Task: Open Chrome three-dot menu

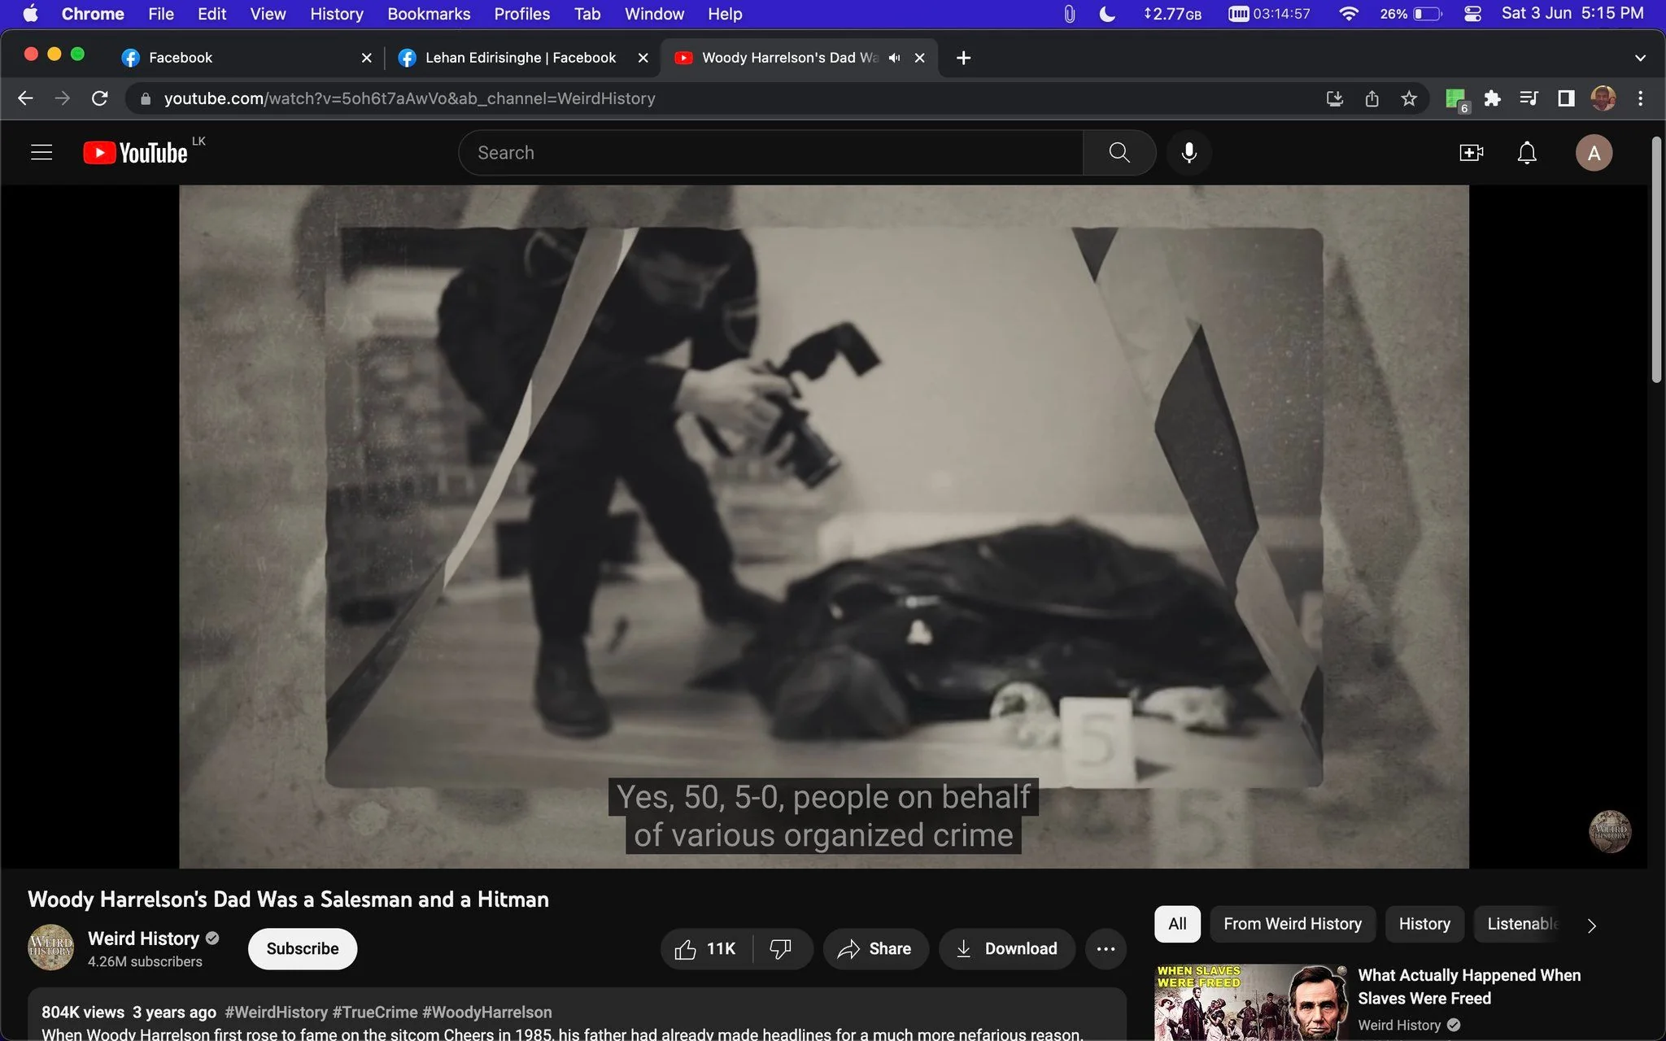Action: pyautogui.click(x=1640, y=98)
